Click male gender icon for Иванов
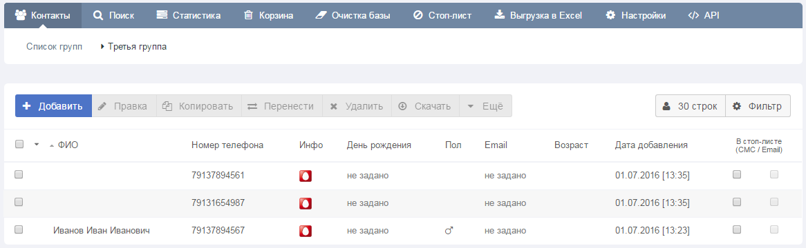This screenshot has width=806, height=248. coord(449,231)
